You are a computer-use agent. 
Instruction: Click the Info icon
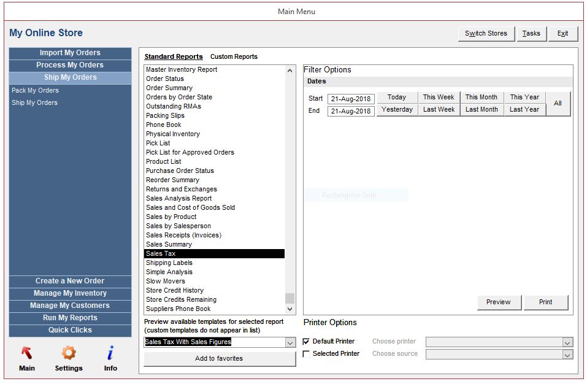coord(110,353)
